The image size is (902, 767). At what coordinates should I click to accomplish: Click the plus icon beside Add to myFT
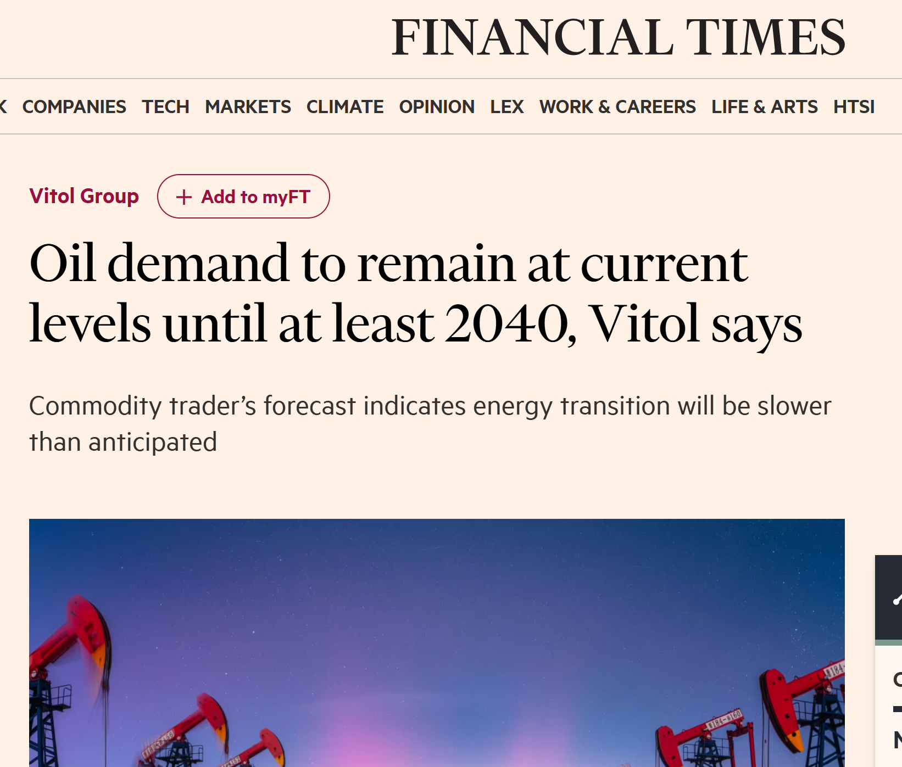[x=184, y=197]
